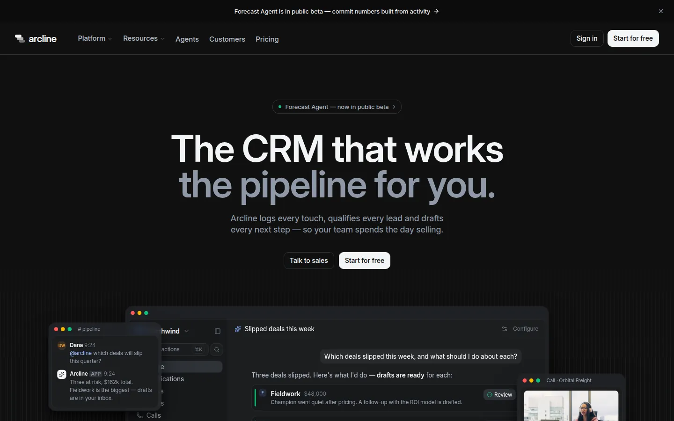This screenshot has width=674, height=421.
Task: Go to the Agents page
Action: click(x=187, y=39)
